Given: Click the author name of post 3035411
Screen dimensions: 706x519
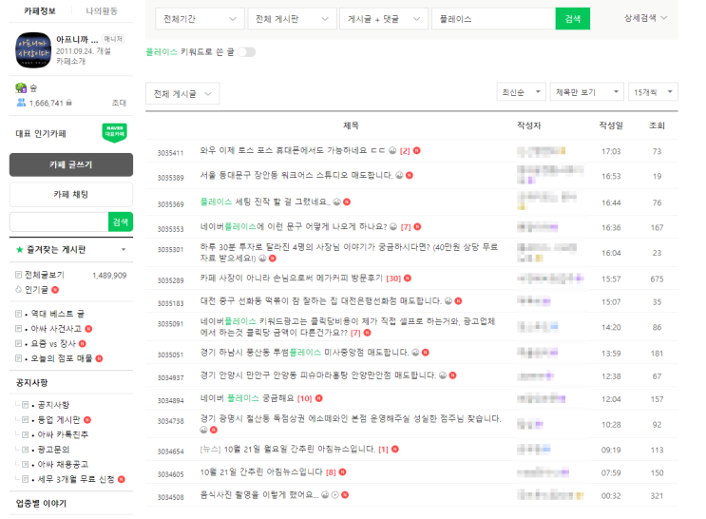Looking at the screenshot, I should 542,151.
